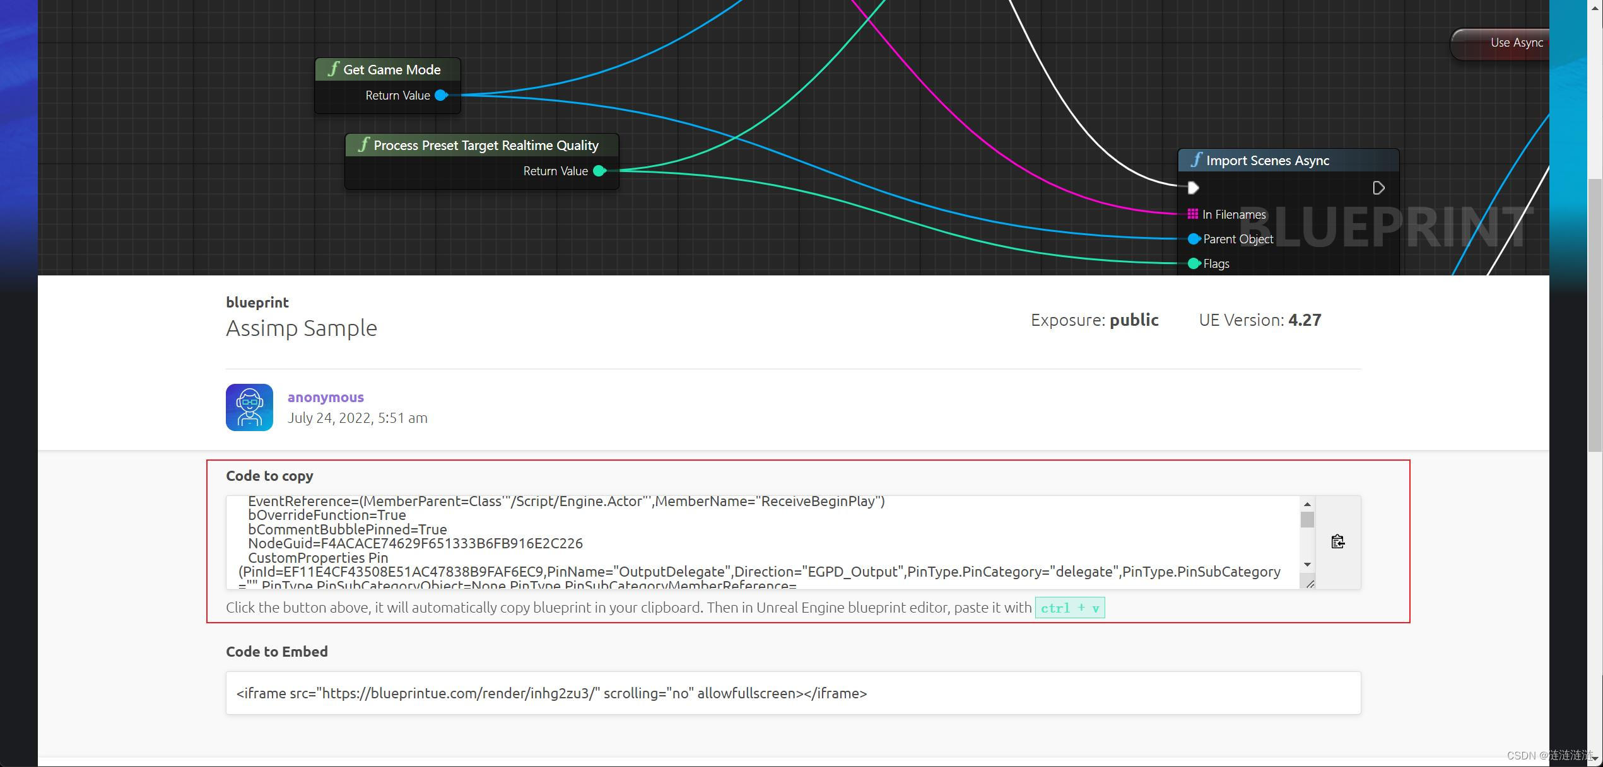1603x767 pixels.
Task: Click the function icon on Import Scenes Async
Action: point(1196,160)
